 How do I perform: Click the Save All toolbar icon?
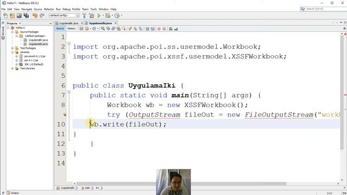[27, 16]
